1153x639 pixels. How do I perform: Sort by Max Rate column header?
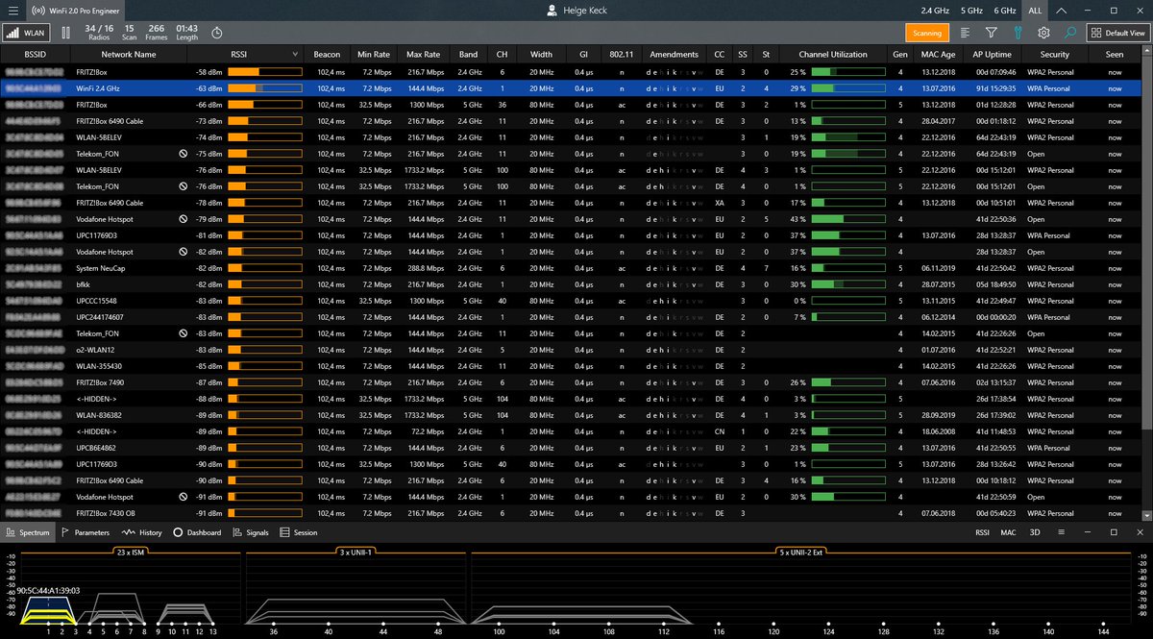(423, 55)
